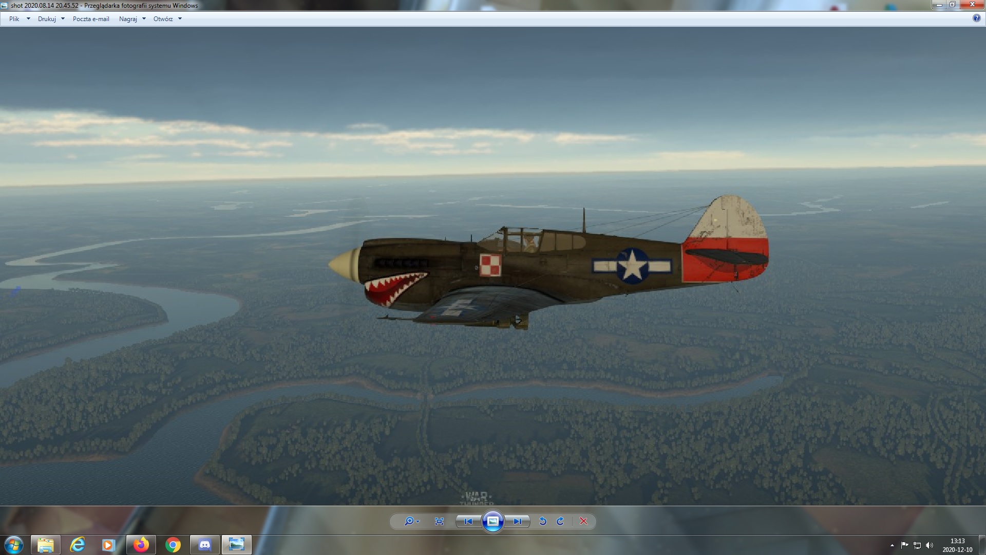Viewport: 986px width, 555px height.
Task: Delete photo with red X icon
Action: point(583,521)
